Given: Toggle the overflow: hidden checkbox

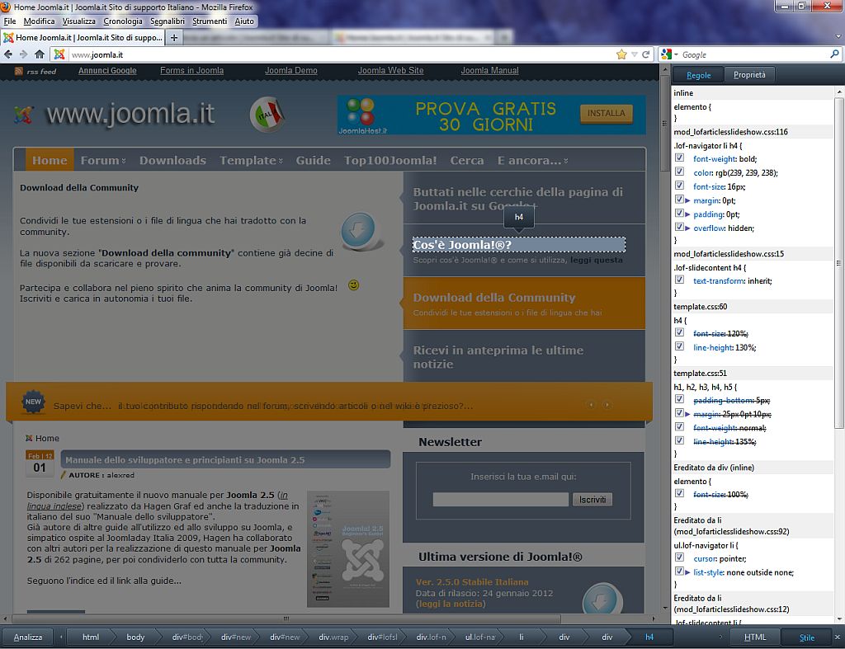Looking at the screenshot, I should [680, 228].
